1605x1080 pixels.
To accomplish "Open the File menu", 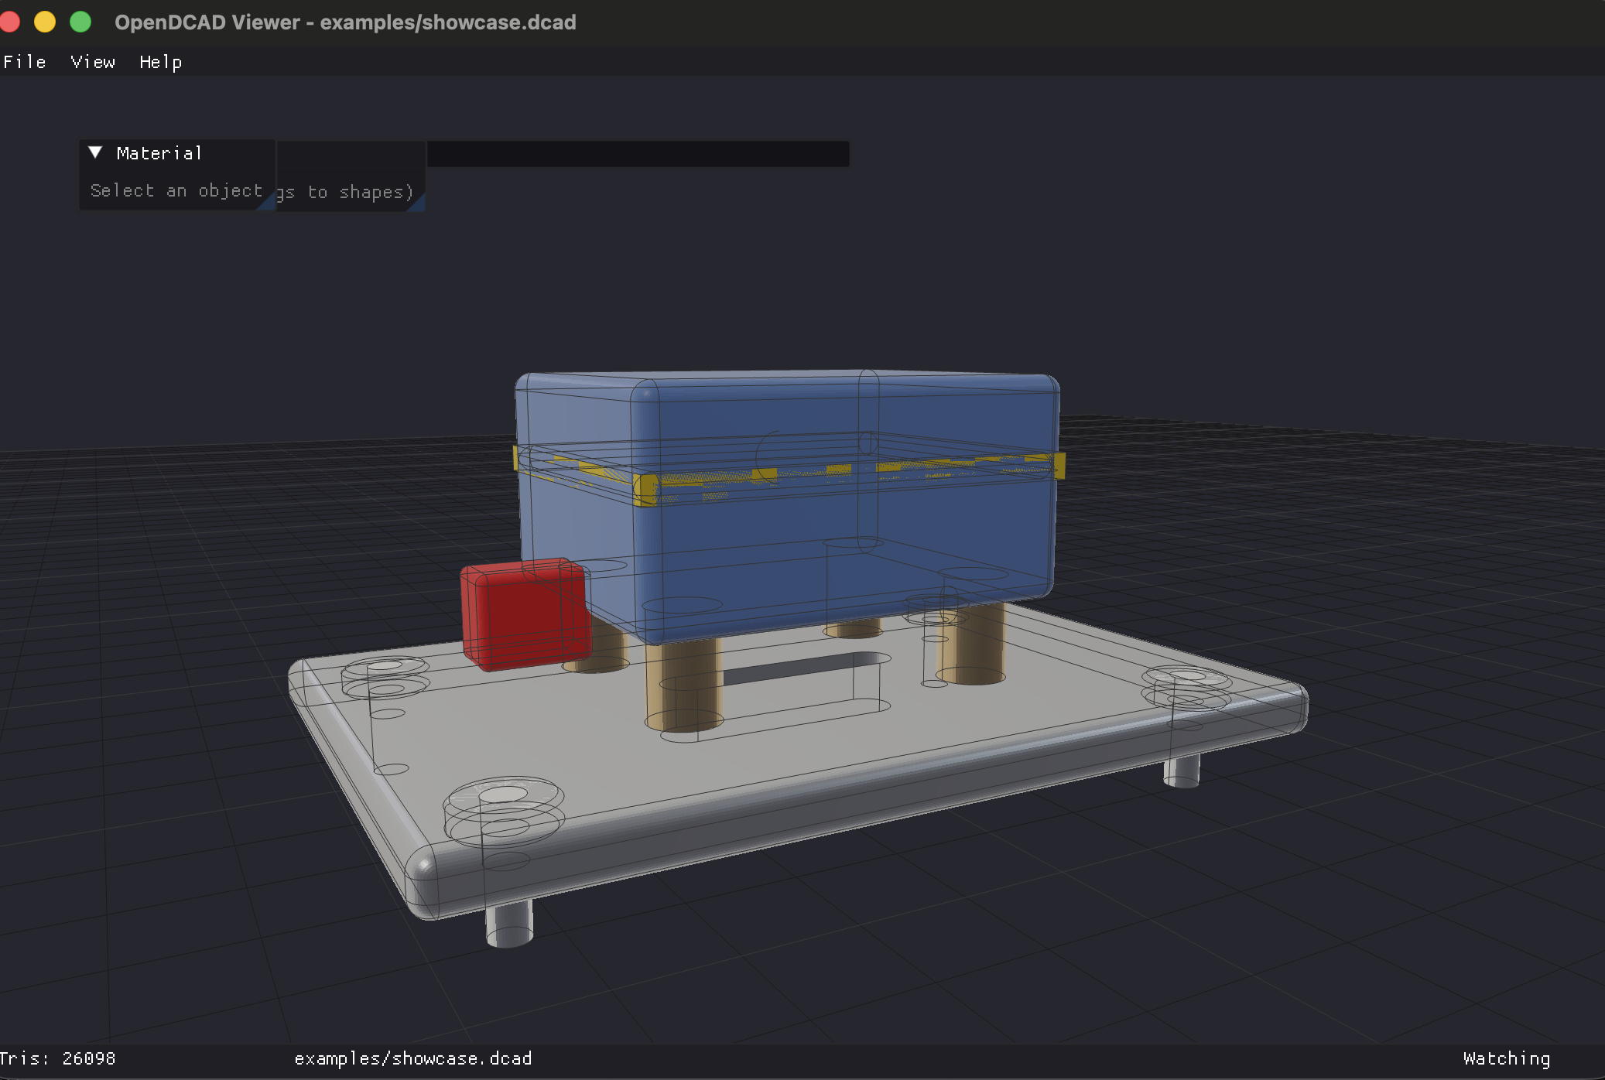I will [24, 62].
